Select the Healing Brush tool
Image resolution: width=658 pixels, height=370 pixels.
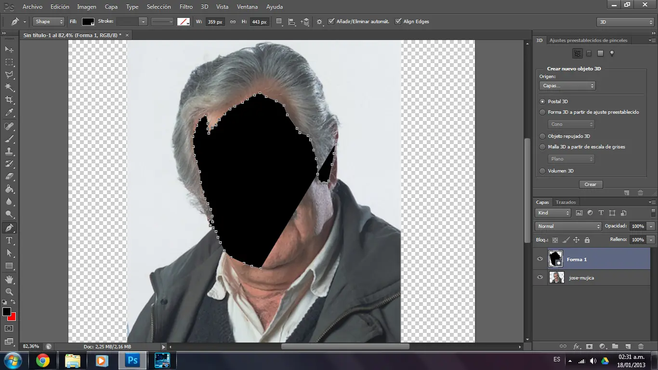[9, 126]
